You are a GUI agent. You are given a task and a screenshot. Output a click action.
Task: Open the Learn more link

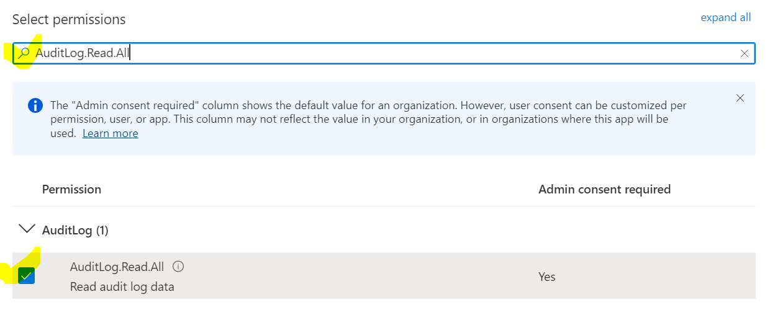click(110, 133)
